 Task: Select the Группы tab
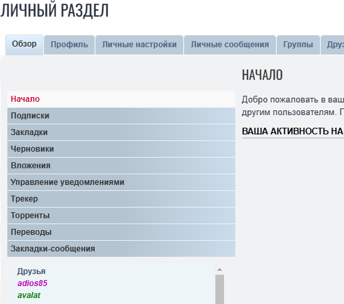pyautogui.click(x=298, y=45)
